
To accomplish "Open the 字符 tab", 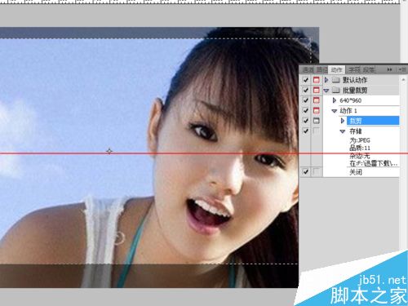I will click(354, 70).
